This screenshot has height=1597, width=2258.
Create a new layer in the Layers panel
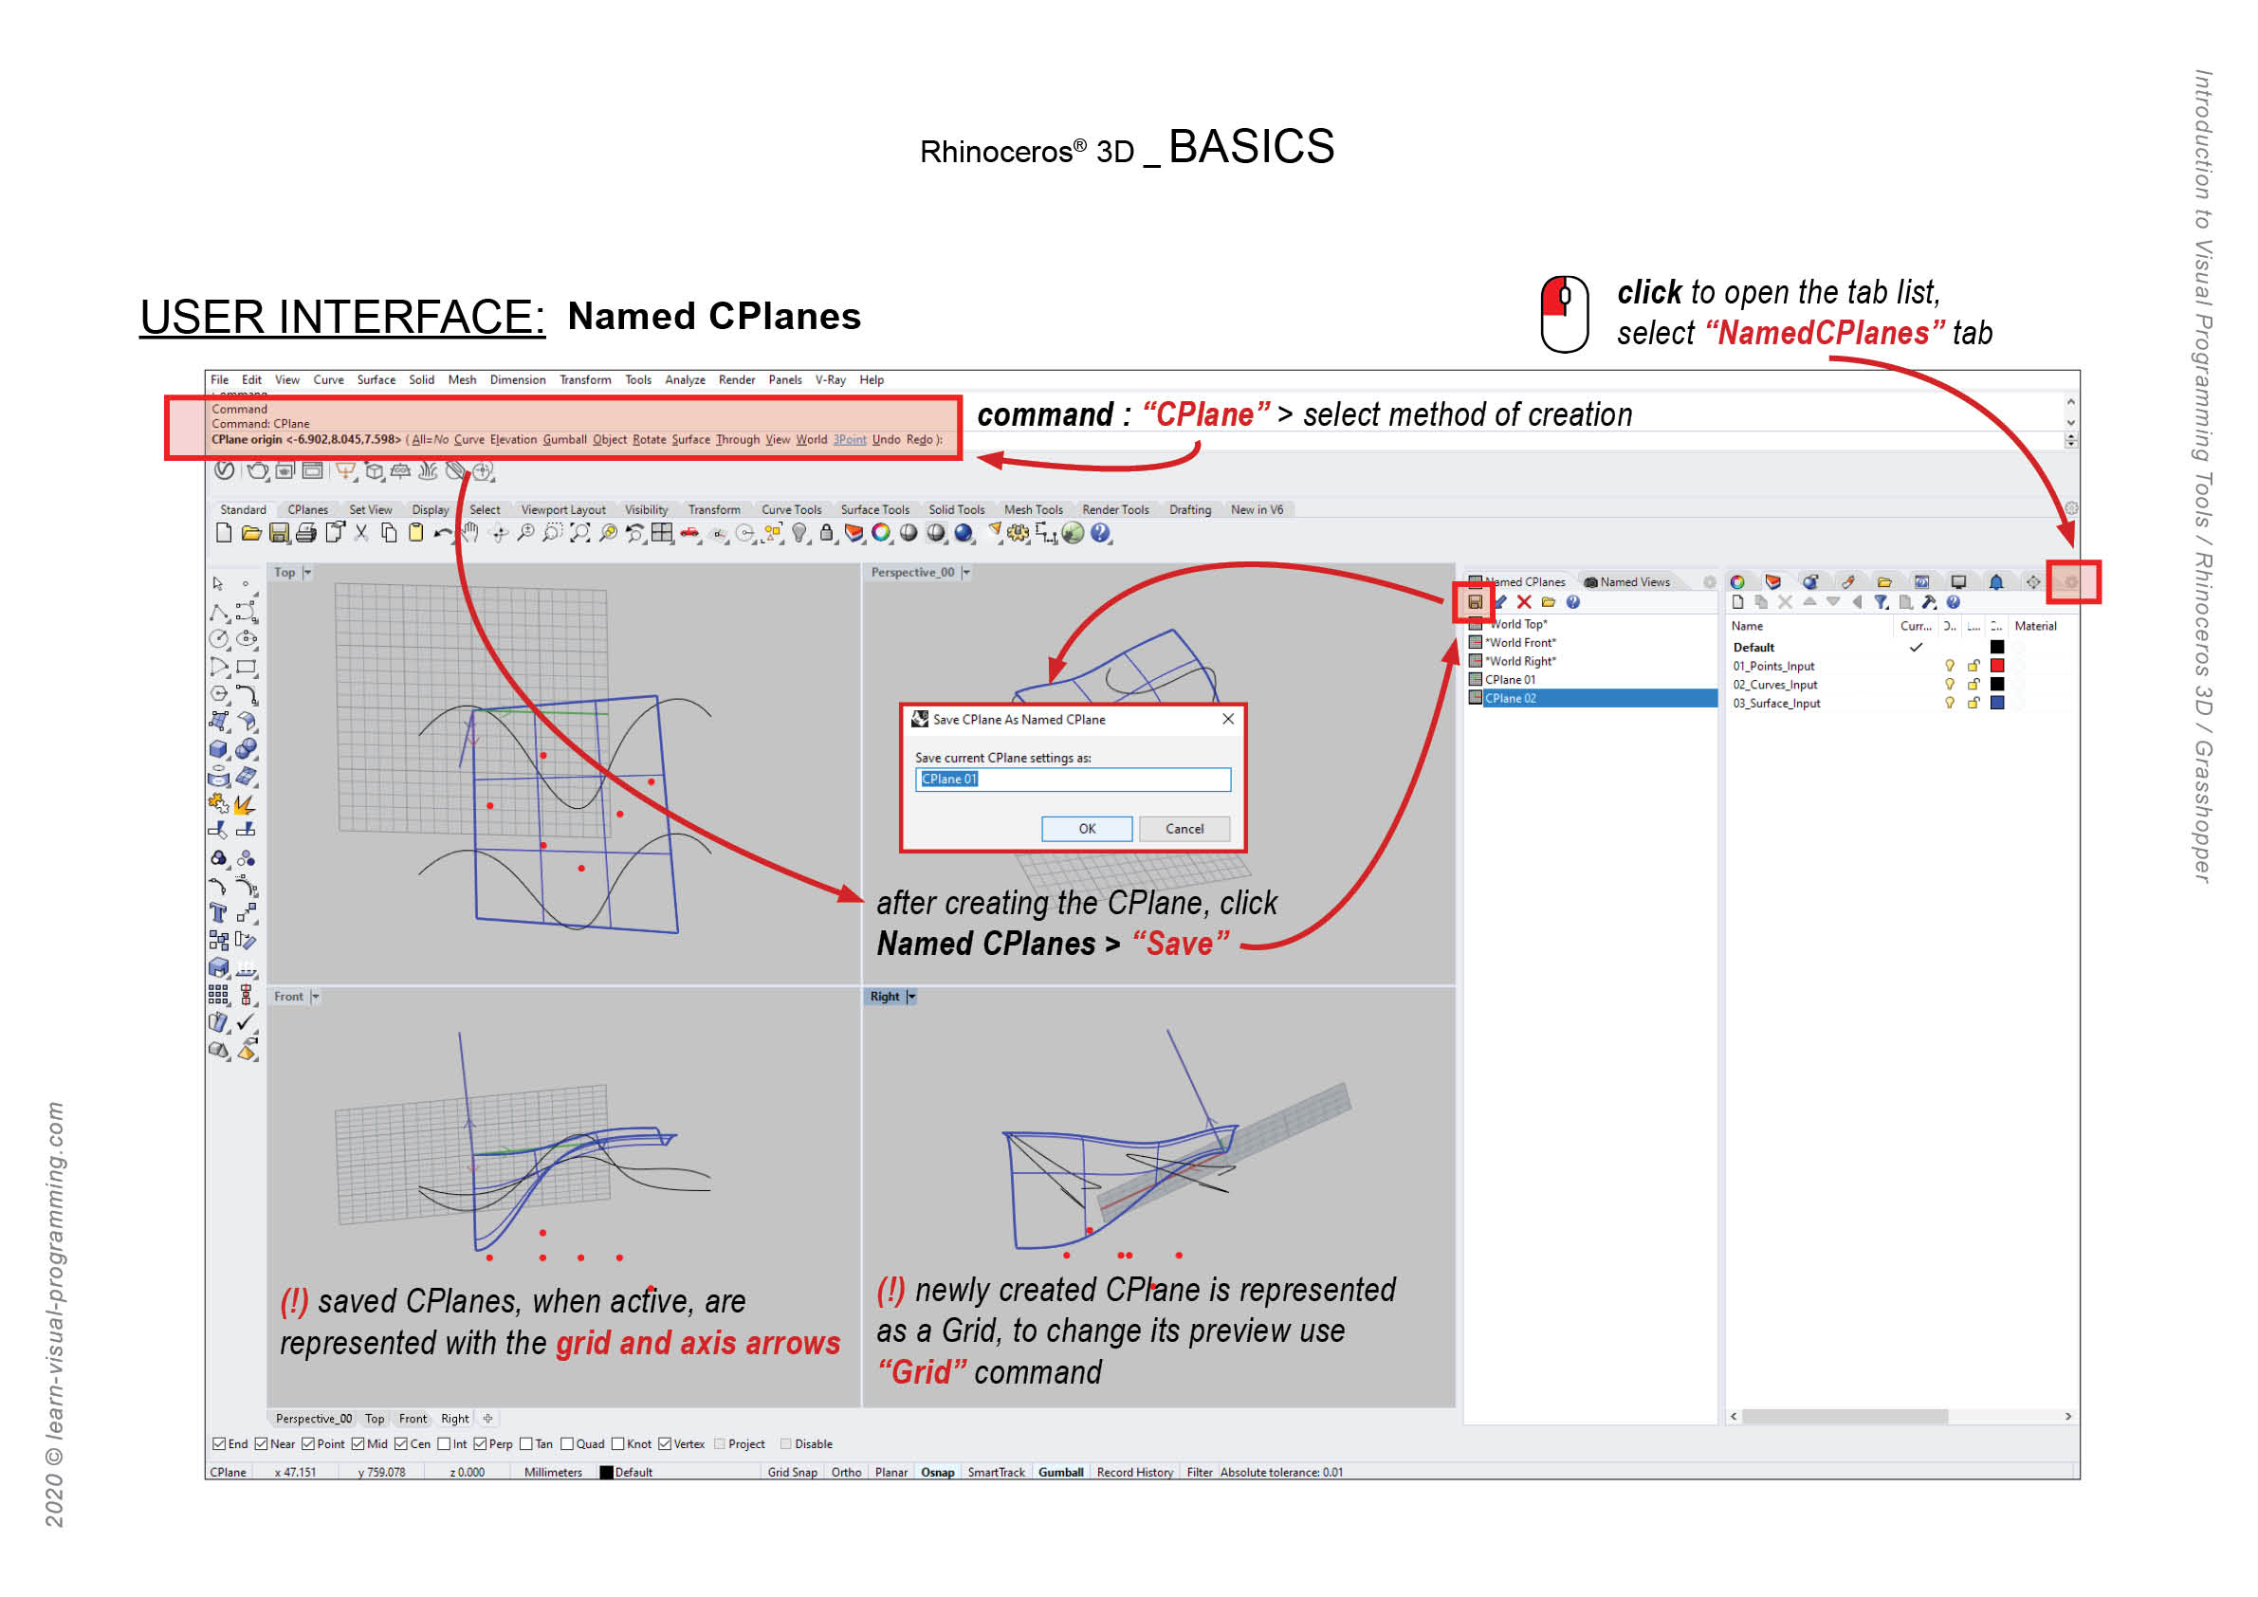[1738, 602]
